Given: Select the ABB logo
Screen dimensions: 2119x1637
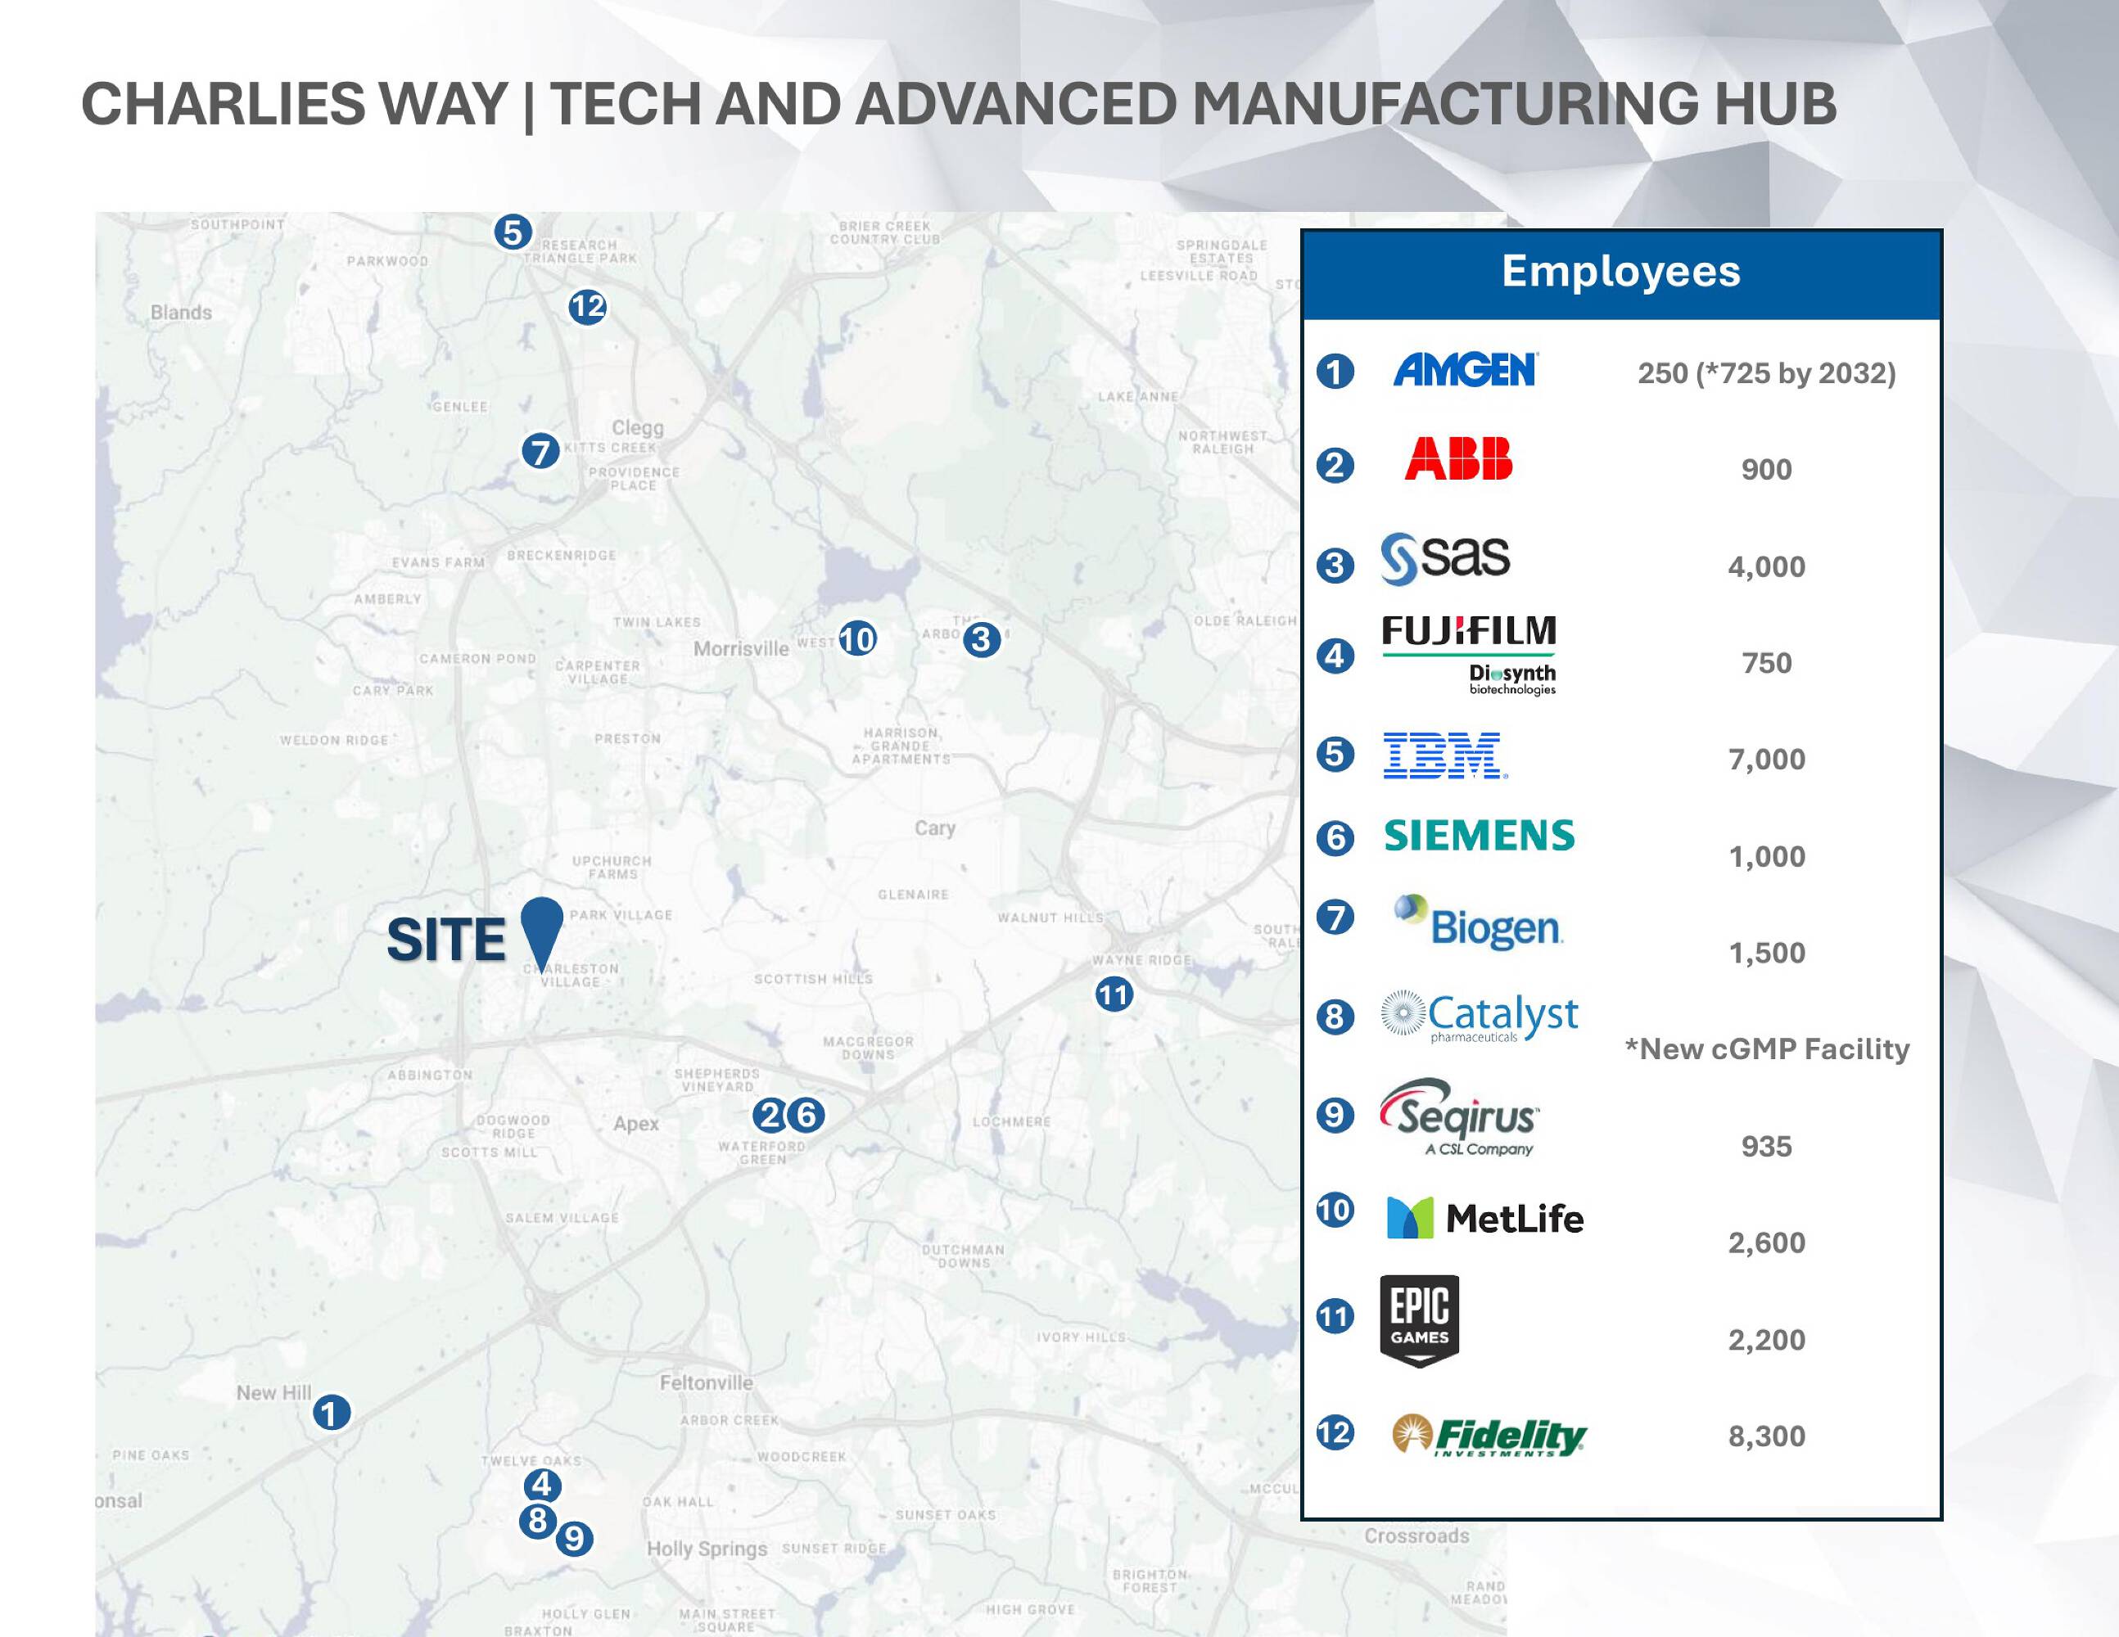Looking at the screenshot, I should tap(1458, 458).
